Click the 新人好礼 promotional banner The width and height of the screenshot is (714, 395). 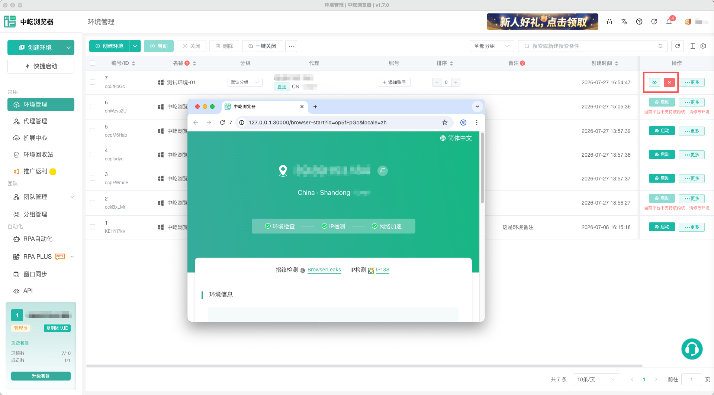[x=543, y=22]
